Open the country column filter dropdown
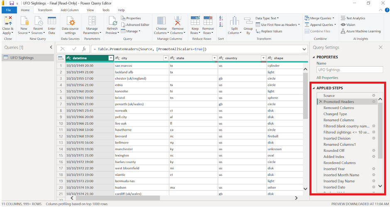This screenshot has width=390, height=207. tap(263, 58)
